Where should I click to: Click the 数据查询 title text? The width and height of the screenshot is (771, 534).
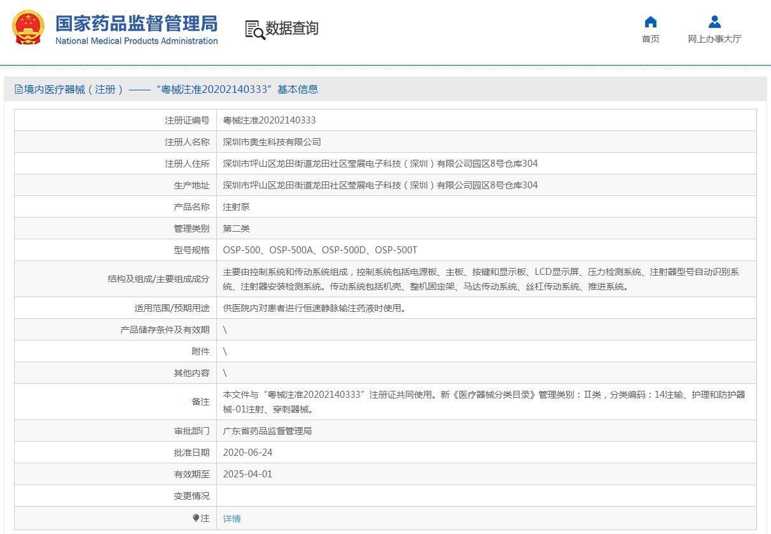[x=292, y=28]
